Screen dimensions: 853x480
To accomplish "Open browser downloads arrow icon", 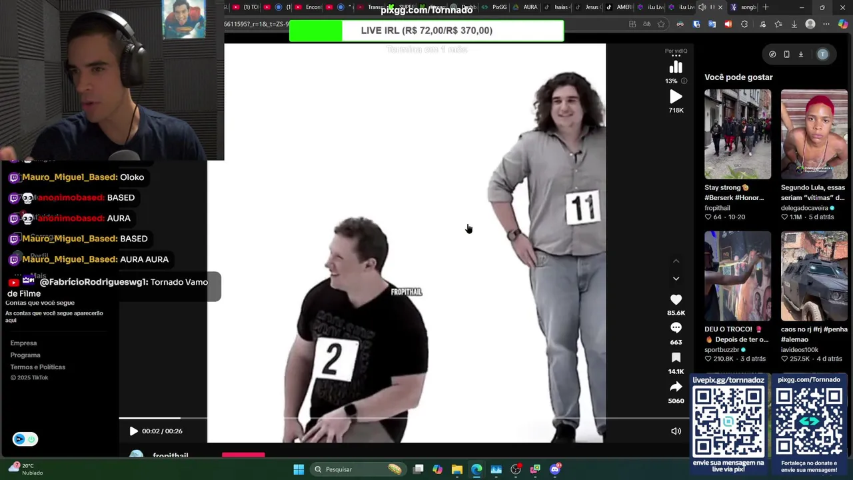I will click(794, 24).
